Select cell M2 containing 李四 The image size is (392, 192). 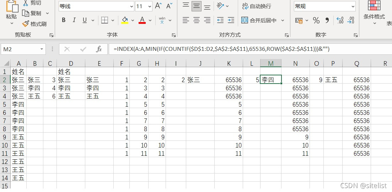coord(271,80)
